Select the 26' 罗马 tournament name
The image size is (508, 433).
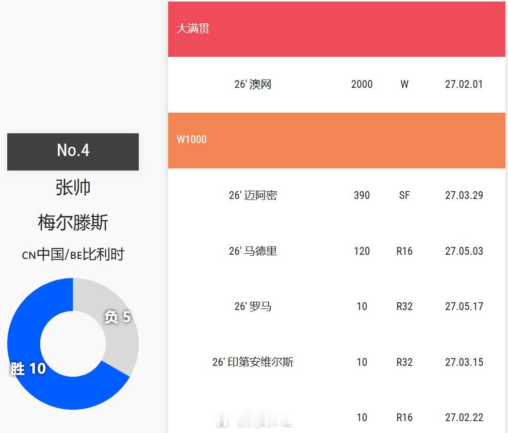(x=253, y=306)
